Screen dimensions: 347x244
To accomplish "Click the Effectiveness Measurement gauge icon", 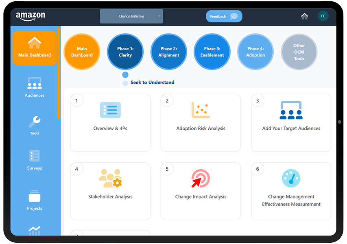I will (x=291, y=178).
